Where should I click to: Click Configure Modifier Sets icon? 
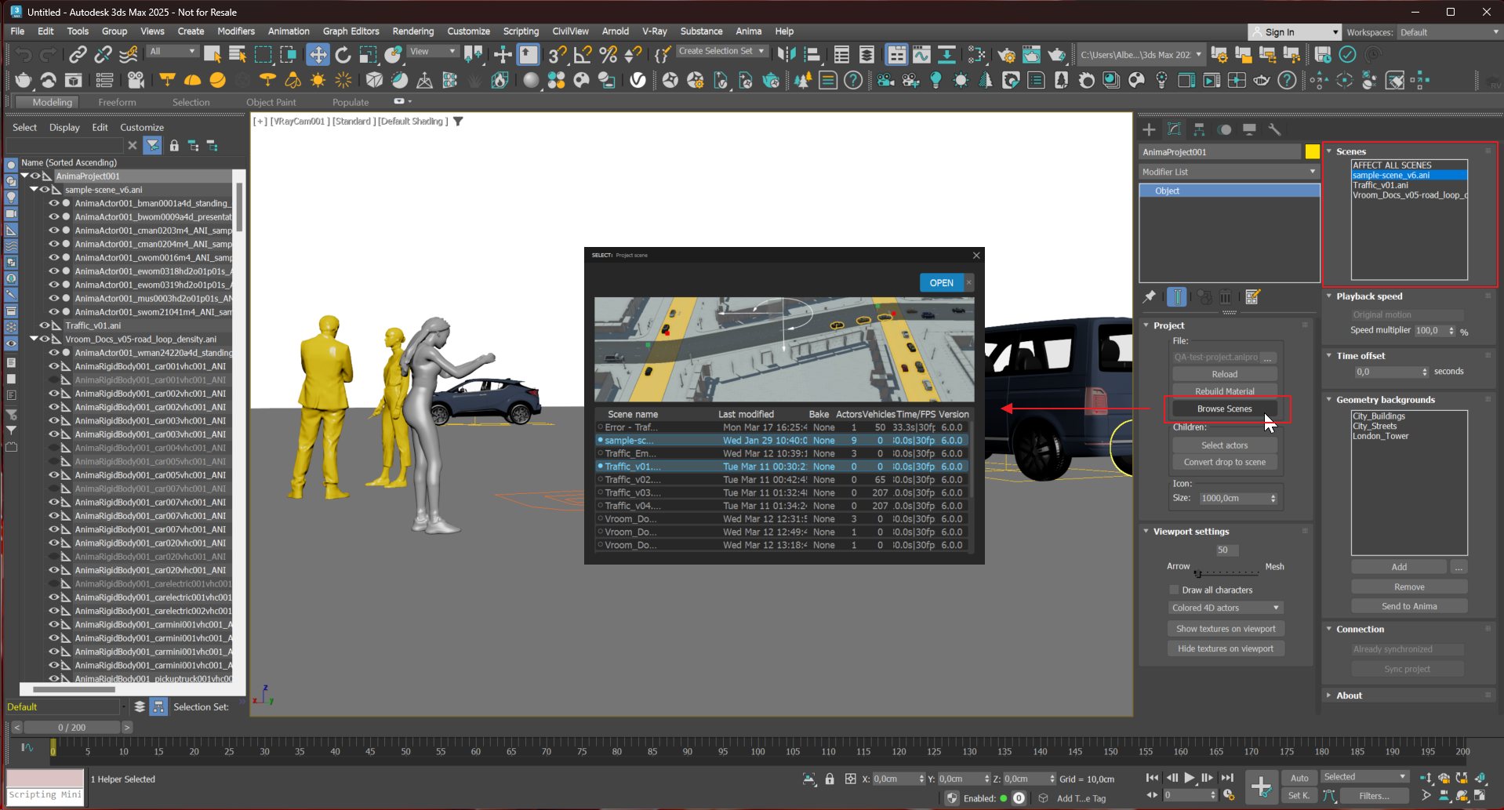click(x=1252, y=297)
